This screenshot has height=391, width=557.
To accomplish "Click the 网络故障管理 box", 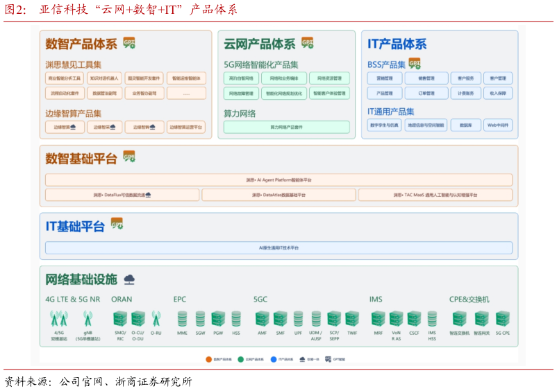I will pyautogui.click(x=241, y=93).
